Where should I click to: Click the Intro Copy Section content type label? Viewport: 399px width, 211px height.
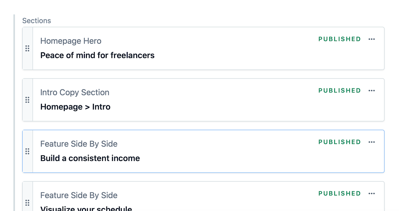coord(75,92)
